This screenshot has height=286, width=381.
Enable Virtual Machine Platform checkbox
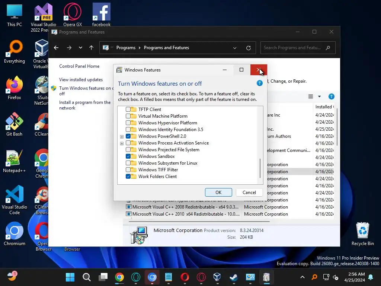128,116
